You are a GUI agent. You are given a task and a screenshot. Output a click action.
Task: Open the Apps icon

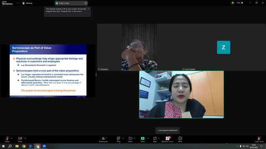[155, 139]
